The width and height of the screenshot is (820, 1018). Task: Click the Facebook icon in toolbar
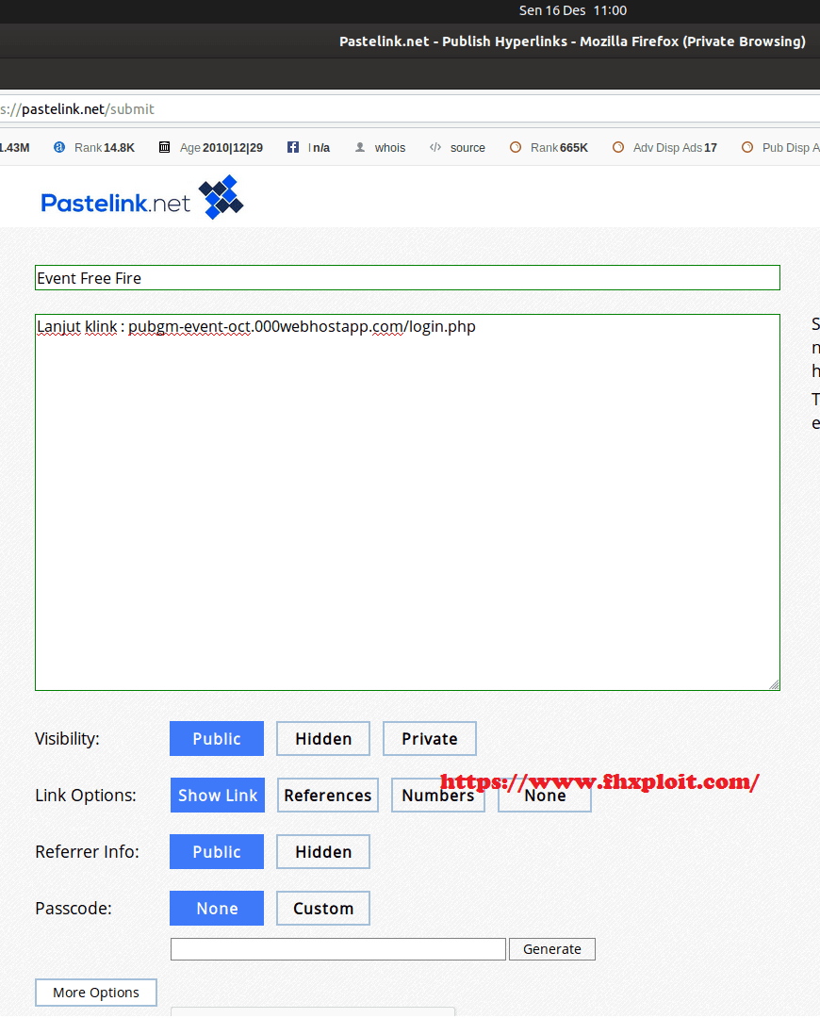coord(293,147)
